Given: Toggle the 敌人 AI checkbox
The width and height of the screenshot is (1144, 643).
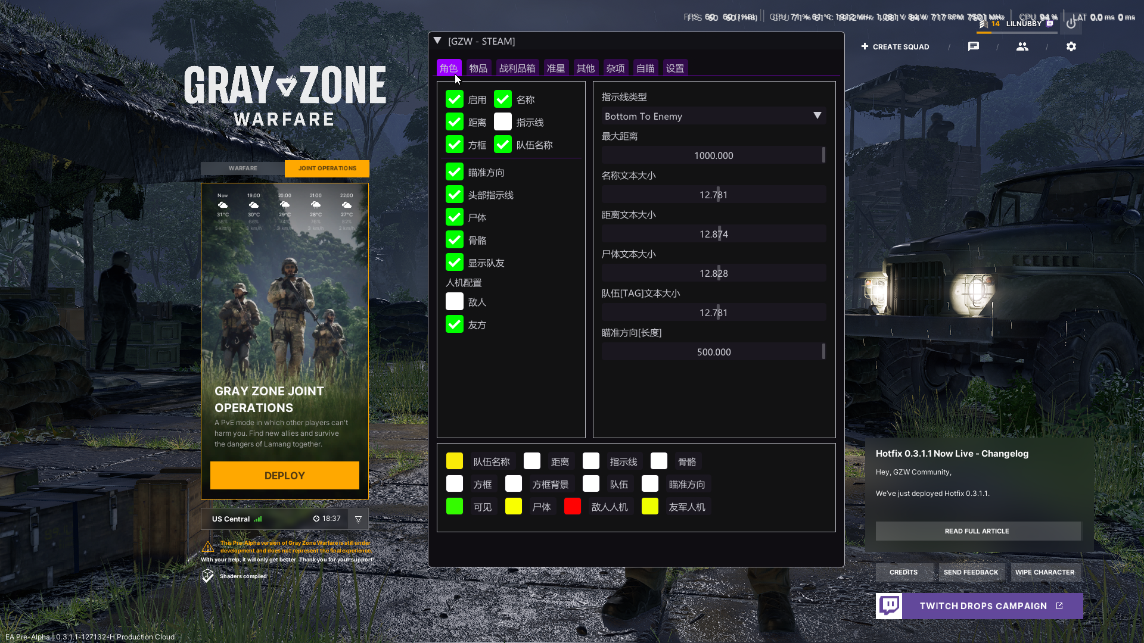Looking at the screenshot, I should pyautogui.click(x=455, y=302).
